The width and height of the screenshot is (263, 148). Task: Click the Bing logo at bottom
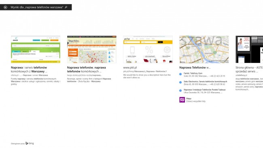click(30, 143)
